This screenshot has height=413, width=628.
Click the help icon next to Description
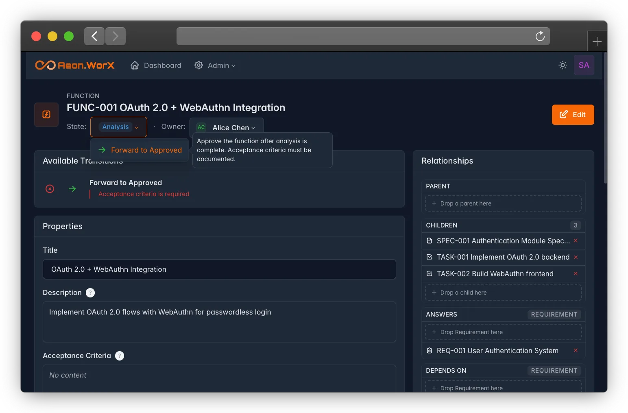click(90, 293)
